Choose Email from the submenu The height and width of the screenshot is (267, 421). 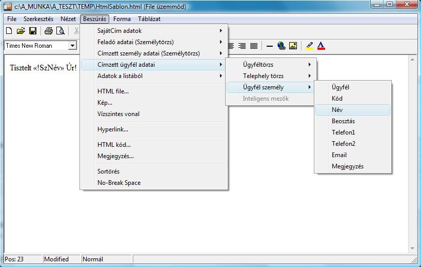tap(352, 155)
